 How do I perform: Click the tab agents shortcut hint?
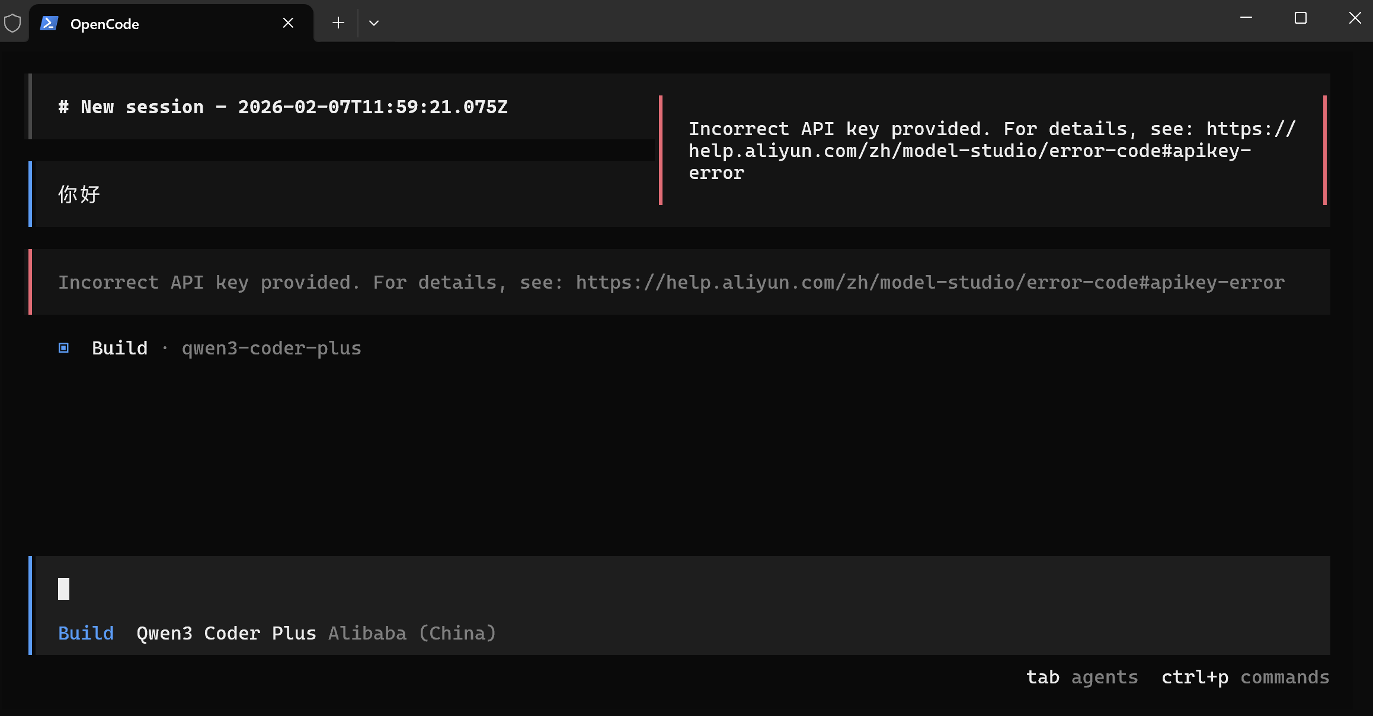pyautogui.click(x=1082, y=677)
